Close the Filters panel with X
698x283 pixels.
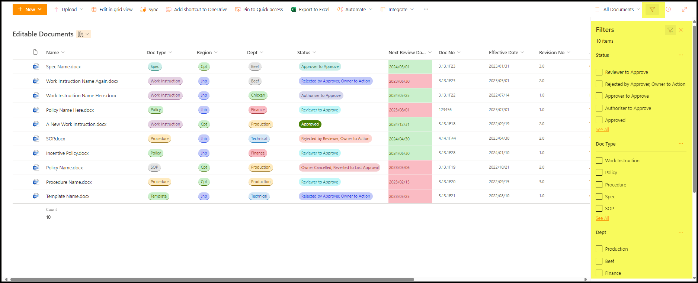click(681, 30)
